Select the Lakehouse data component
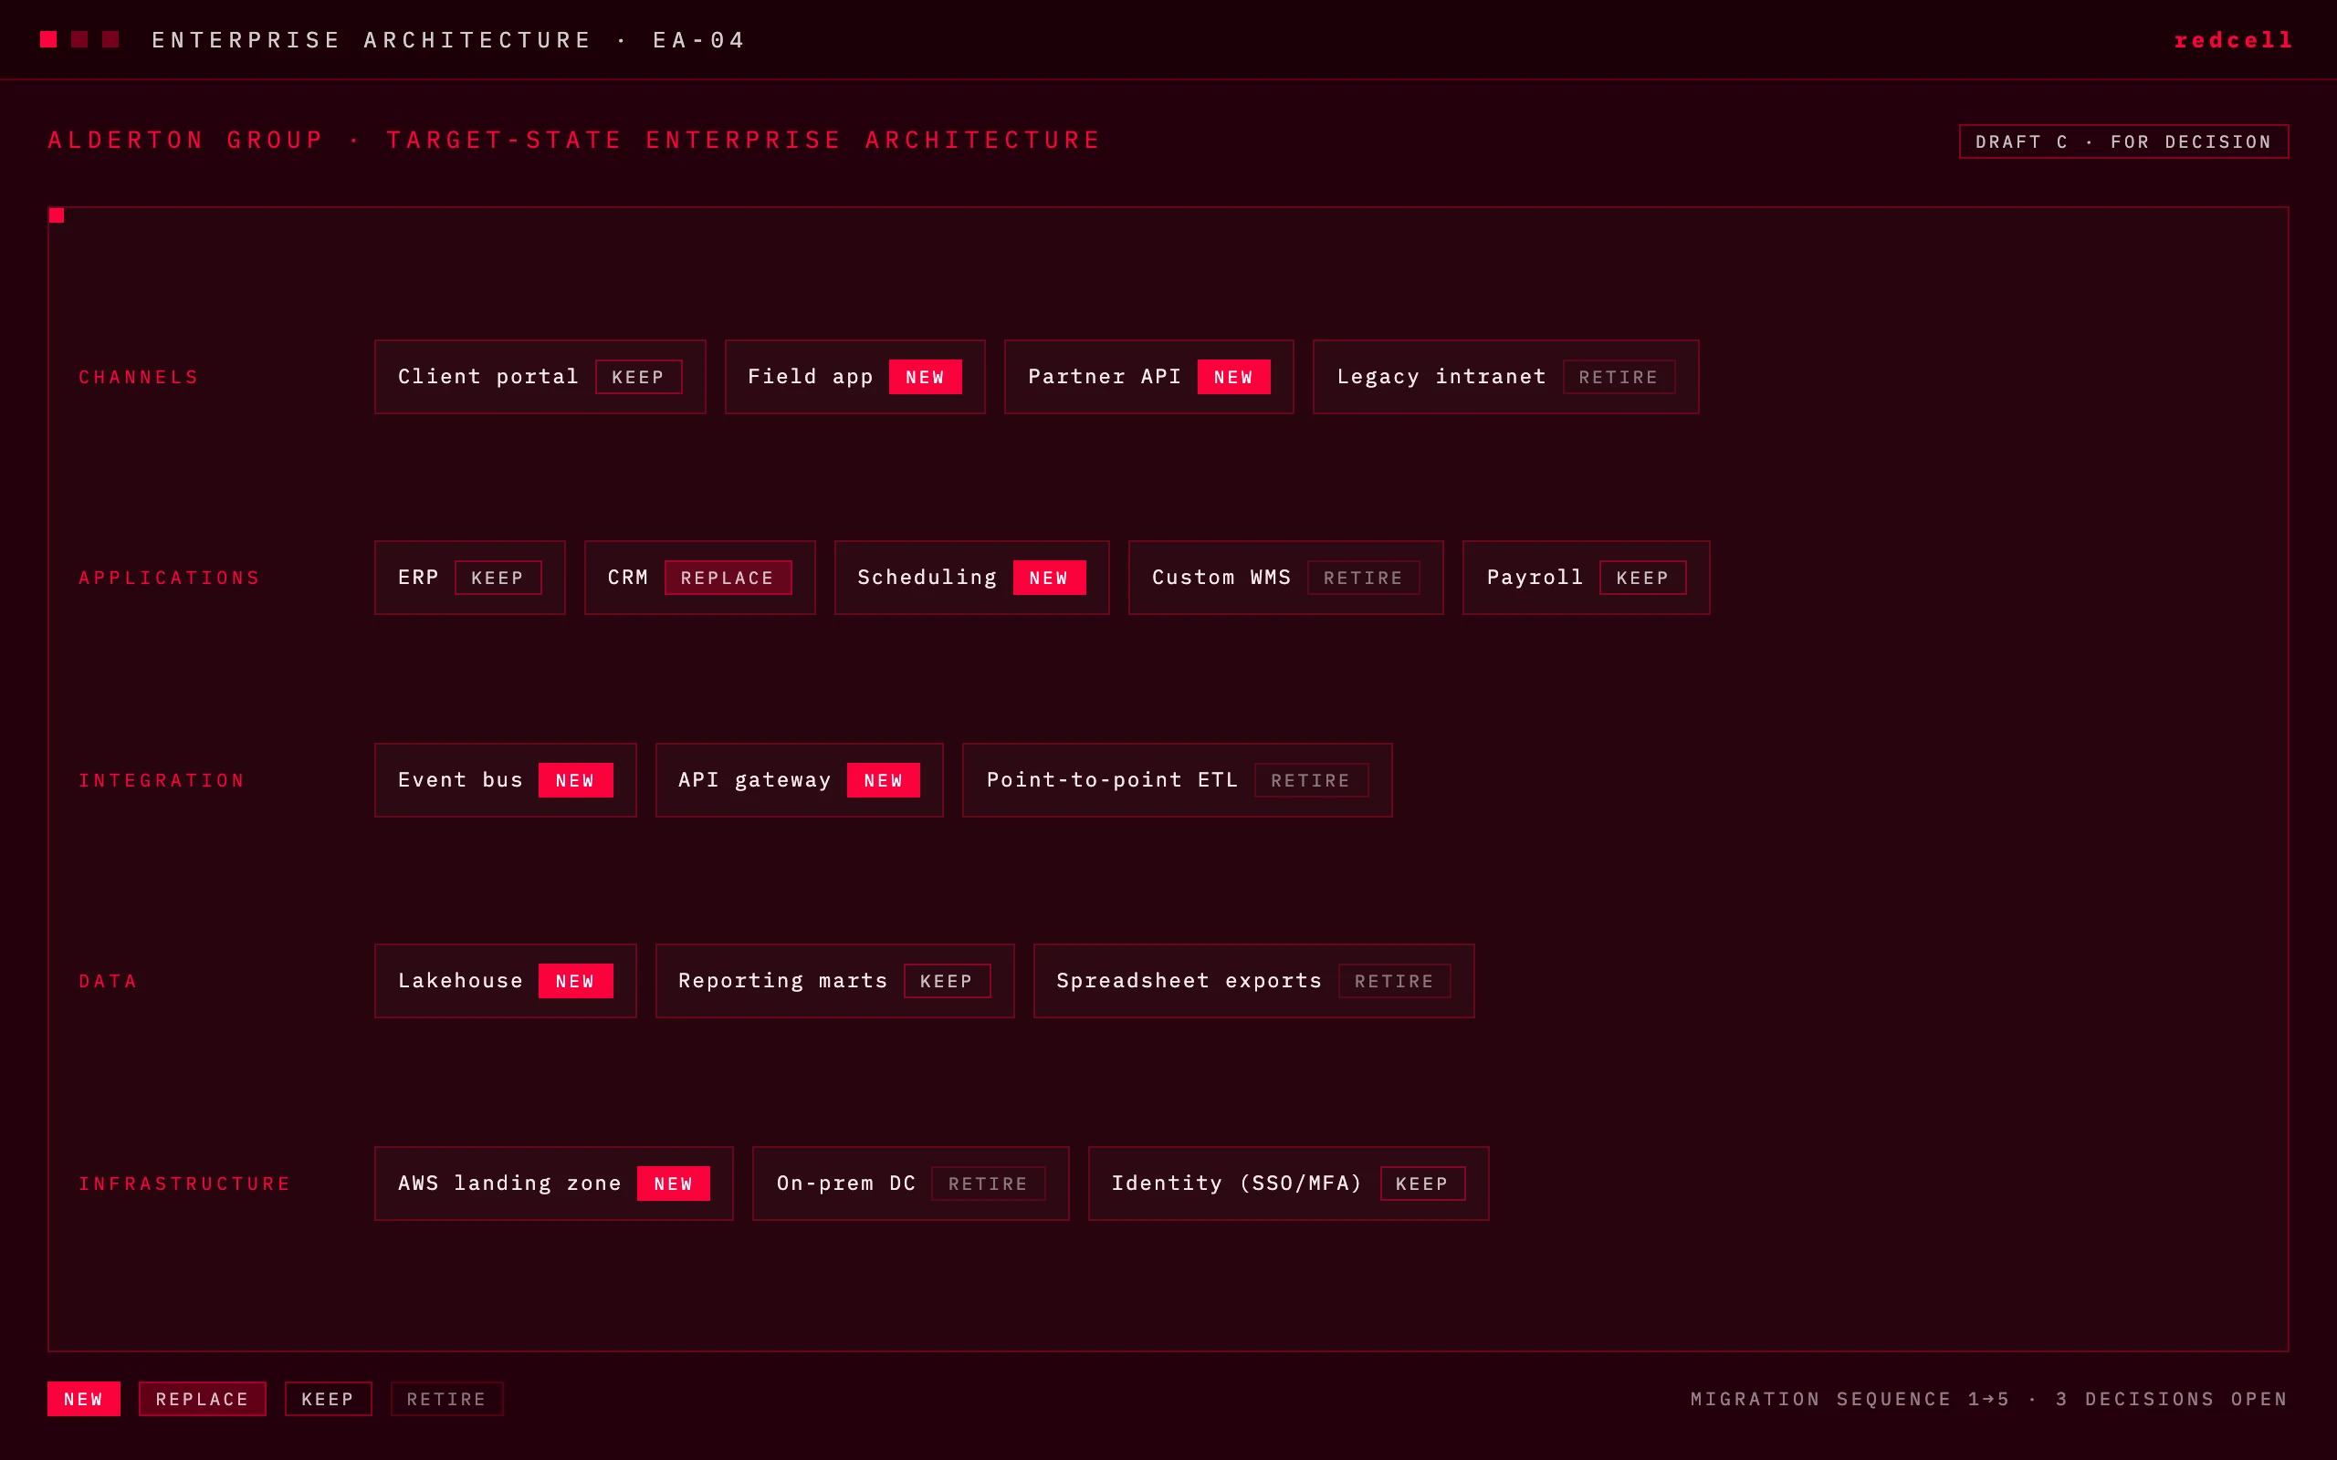This screenshot has height=1460, width=2337. 505,981
